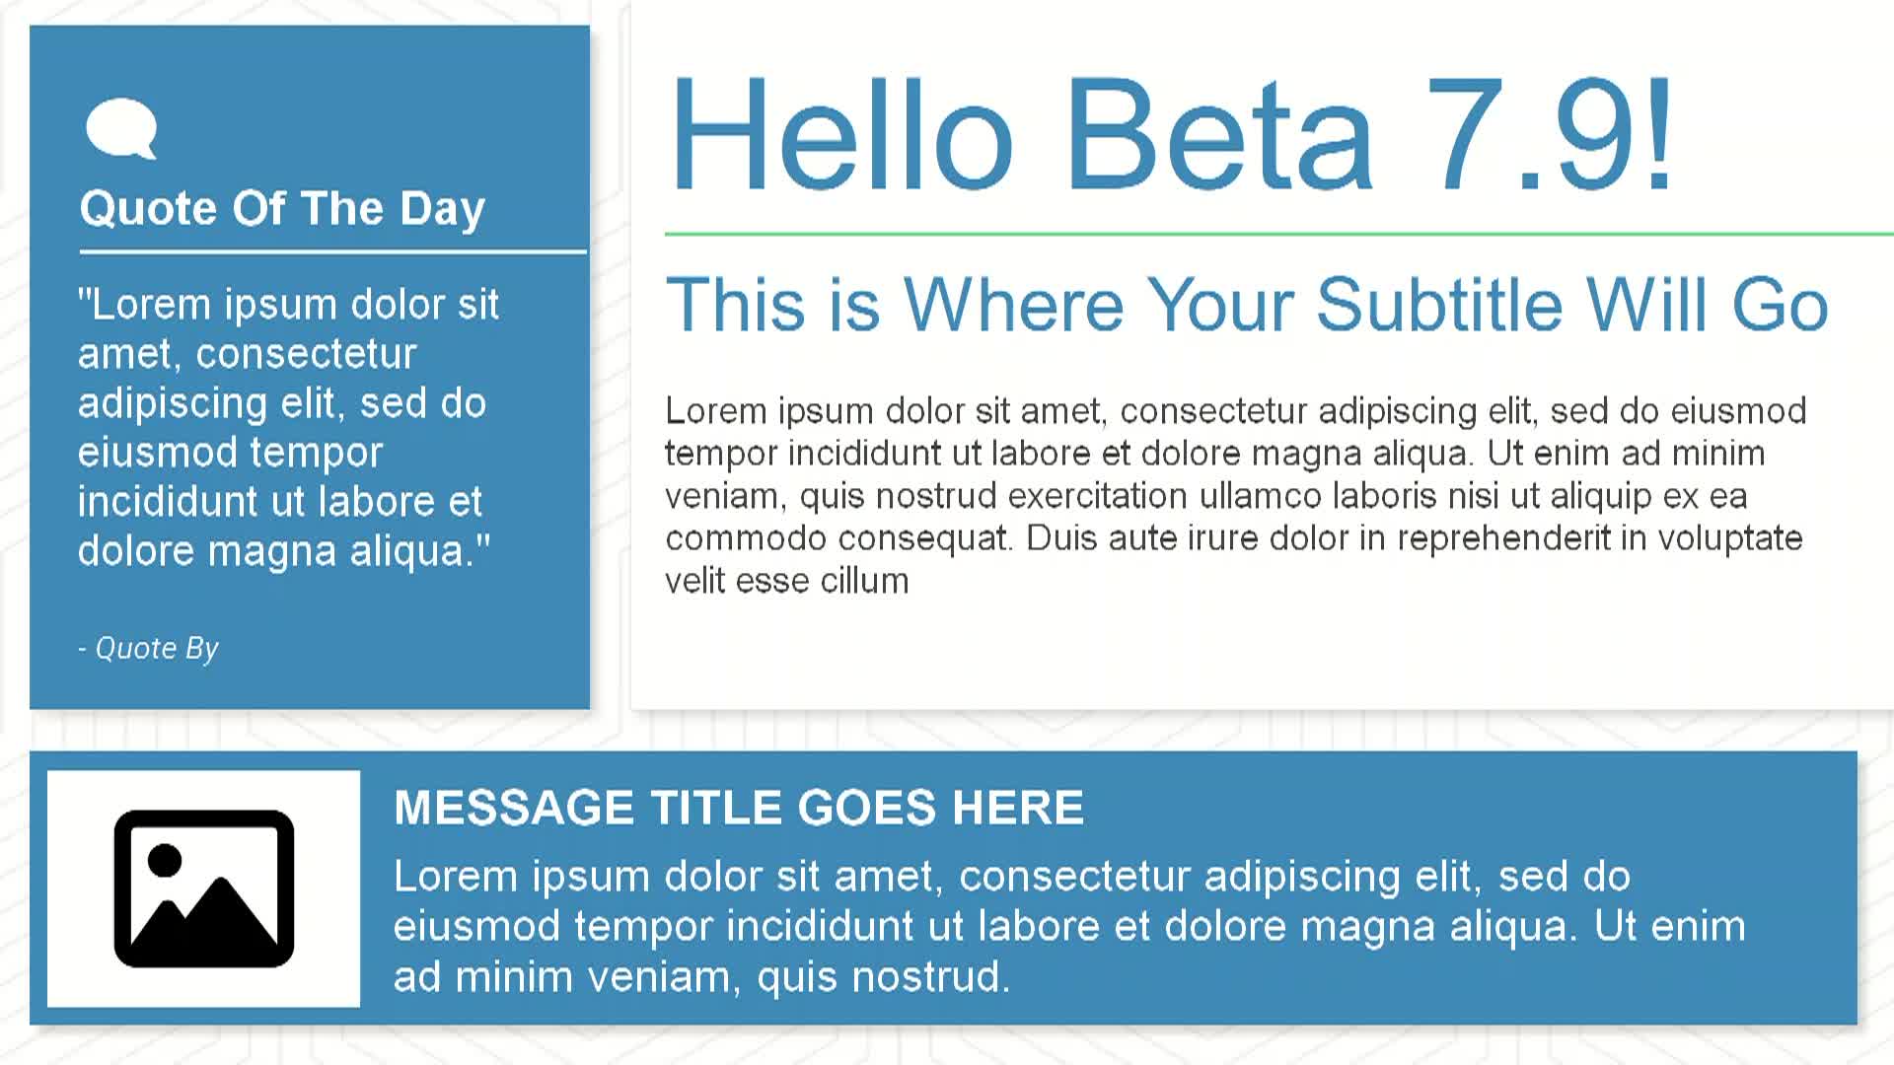Select the quoted Lorem ipsum text block
The width and height of the screenshot is (1894, 1065).
coord(286,427)
